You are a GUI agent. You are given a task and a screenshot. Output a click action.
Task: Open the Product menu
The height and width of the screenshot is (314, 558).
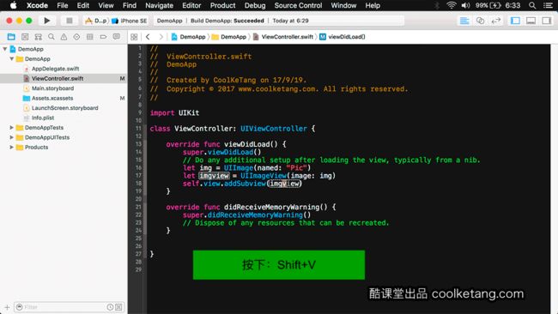[x=222, y=5]
